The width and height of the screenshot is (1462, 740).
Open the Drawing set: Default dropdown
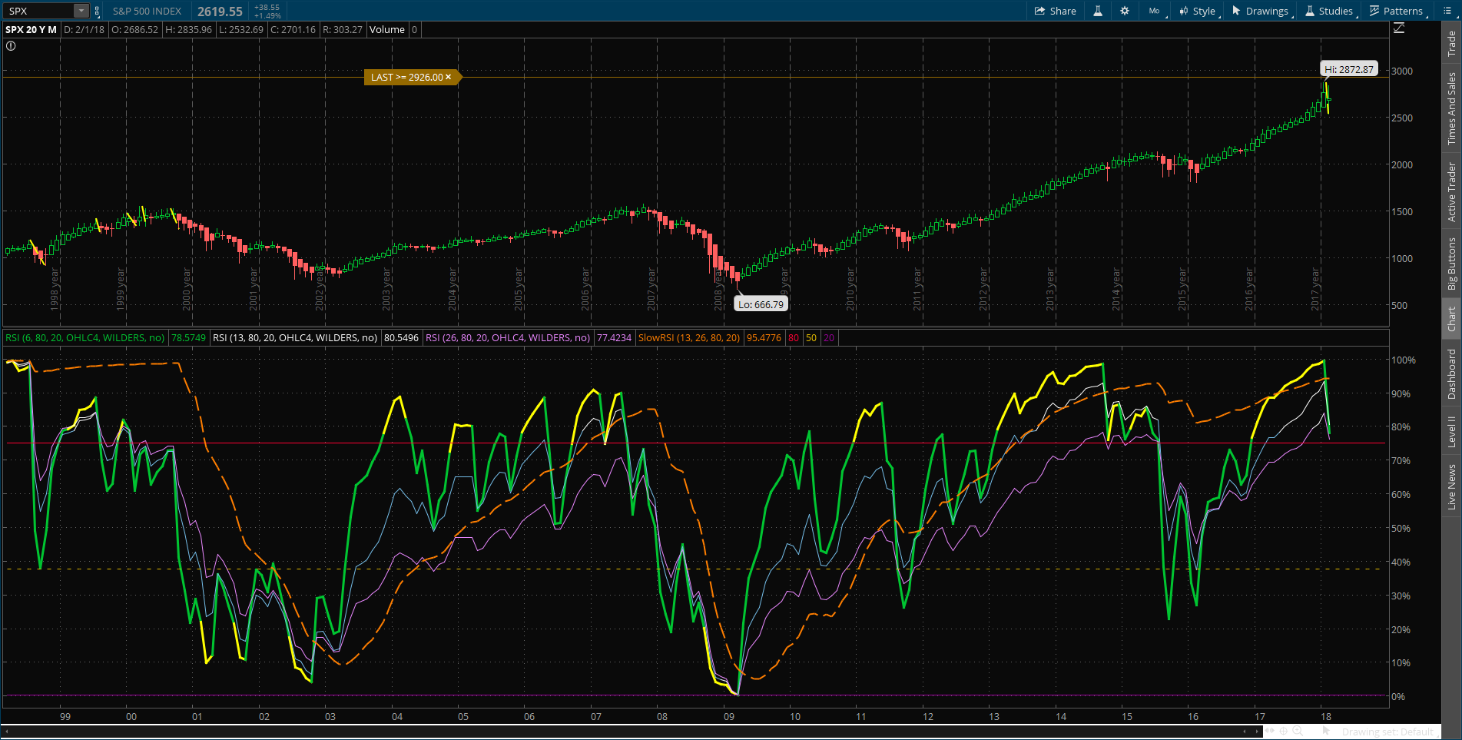(x=1389, y=732)
